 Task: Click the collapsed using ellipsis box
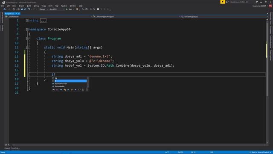click(43, 21)
